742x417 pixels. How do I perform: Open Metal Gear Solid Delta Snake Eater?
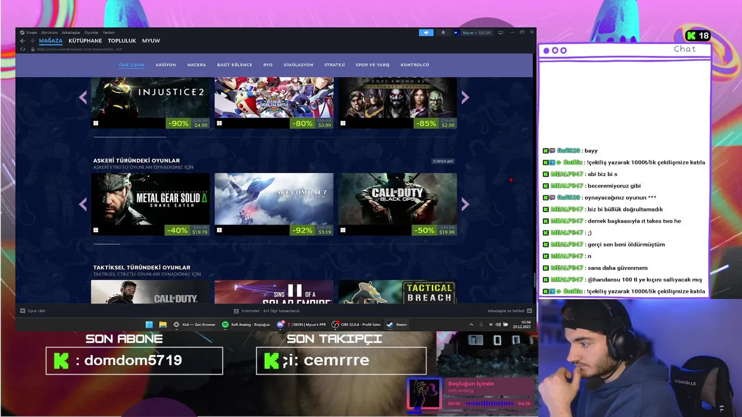click(x=150, y=204)
